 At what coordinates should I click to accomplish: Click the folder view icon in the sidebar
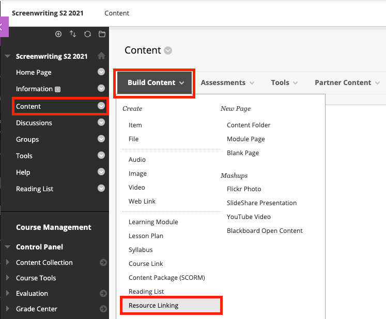pyautogui.click(x=102, y=34)
